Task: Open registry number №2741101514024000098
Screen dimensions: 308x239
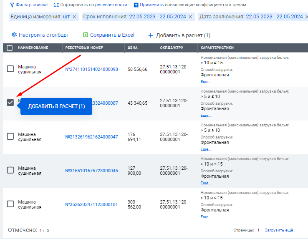Action: (x=91, y=69)
